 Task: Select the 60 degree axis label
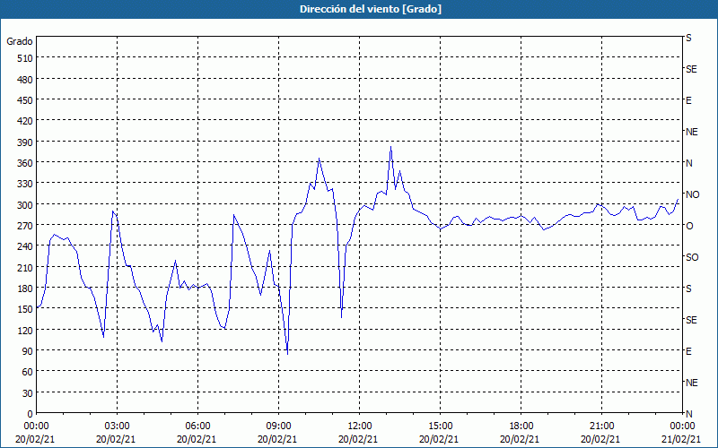[28, 372]
